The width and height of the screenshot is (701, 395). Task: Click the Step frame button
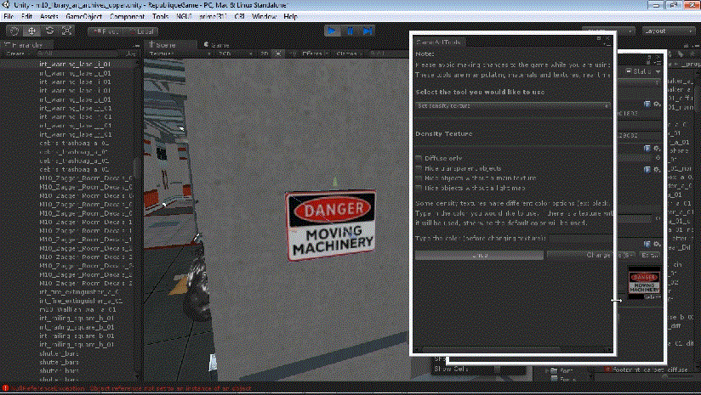368,31
